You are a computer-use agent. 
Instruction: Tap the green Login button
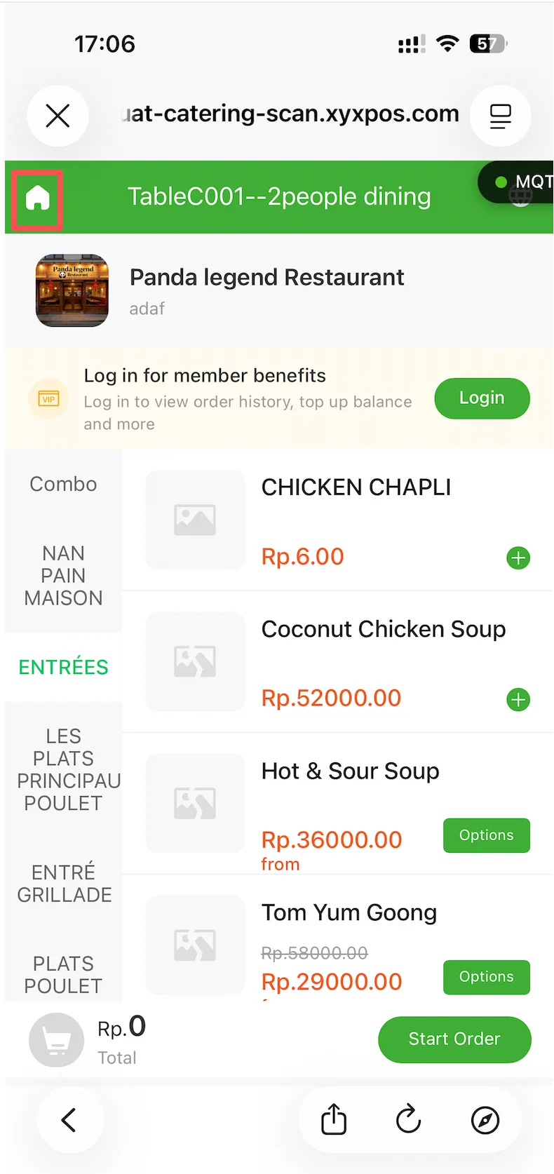click(482, 398)
